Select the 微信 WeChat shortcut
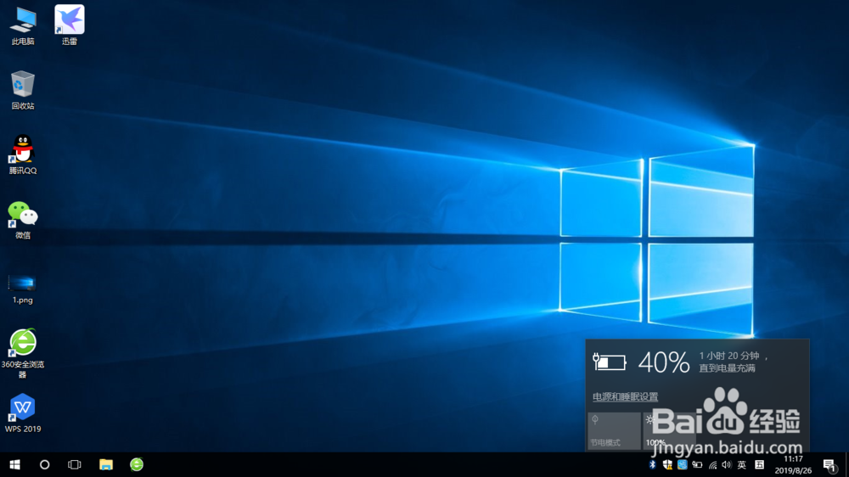The image size is (849, 477). tap(23, 219)
